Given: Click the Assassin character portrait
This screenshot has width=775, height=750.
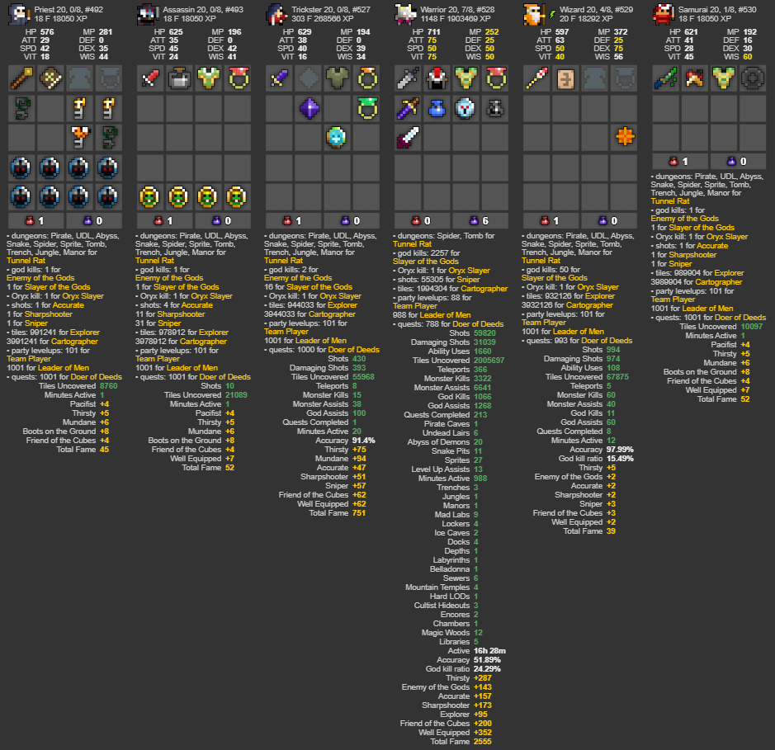Looking at the screenshot, I should [x=148, y=14].
